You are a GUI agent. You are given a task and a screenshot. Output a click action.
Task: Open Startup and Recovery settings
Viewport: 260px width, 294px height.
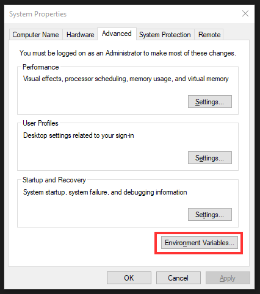[x=210, y=214]
